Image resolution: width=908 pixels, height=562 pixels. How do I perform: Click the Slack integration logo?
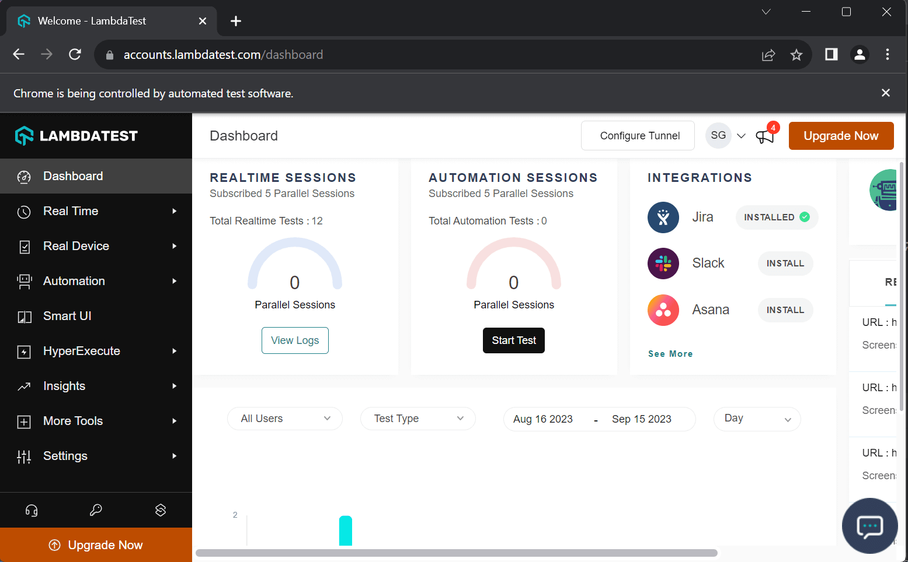[x=663, y=264]
